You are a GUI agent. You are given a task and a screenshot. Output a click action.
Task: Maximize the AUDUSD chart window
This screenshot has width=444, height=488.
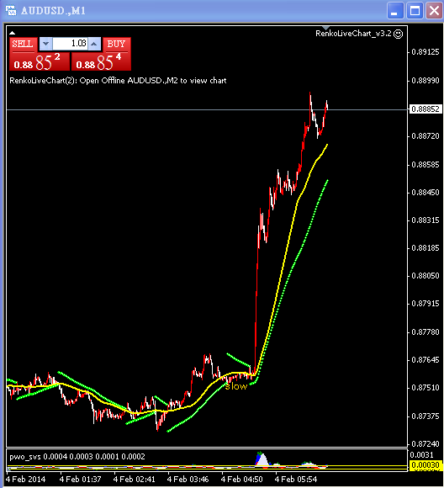(415, 11)
